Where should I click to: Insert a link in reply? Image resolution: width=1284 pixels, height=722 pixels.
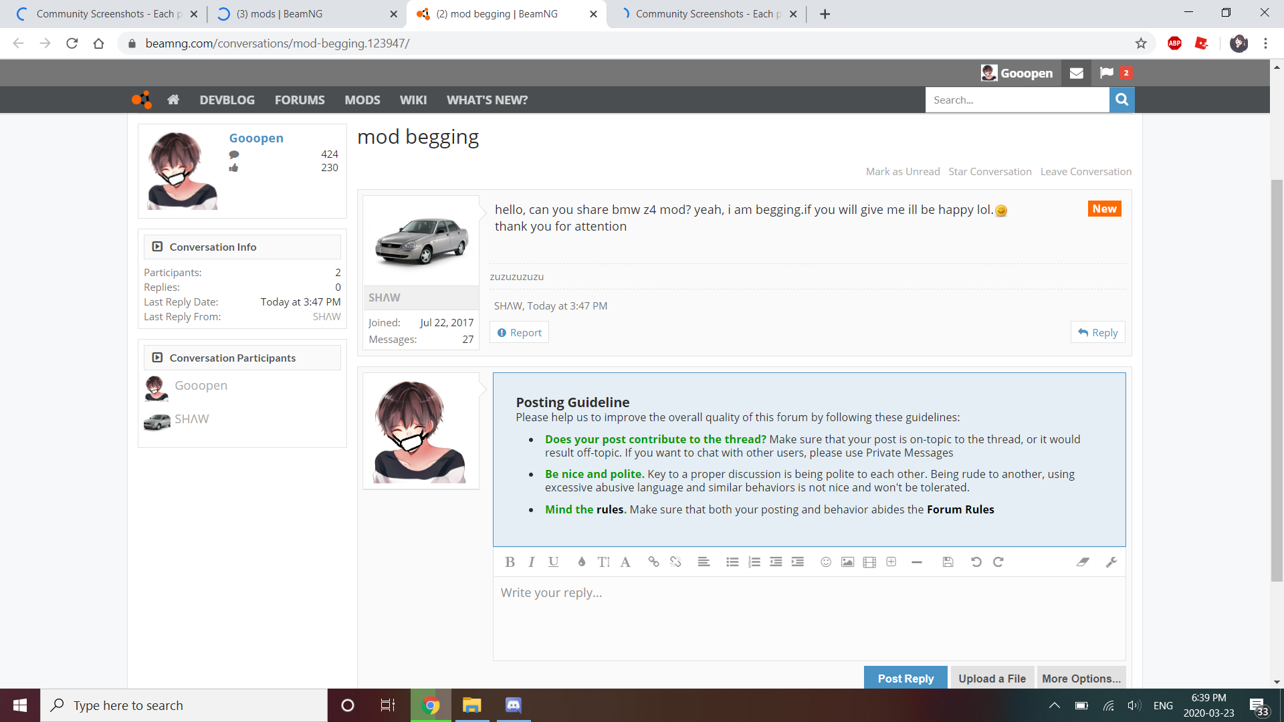(653, 562)
